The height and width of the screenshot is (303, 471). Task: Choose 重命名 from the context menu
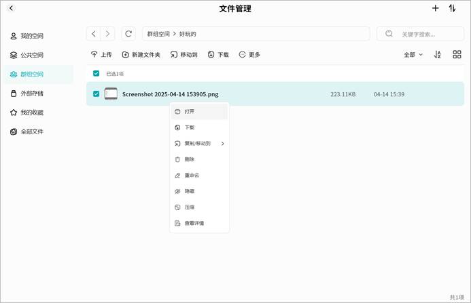192,176
